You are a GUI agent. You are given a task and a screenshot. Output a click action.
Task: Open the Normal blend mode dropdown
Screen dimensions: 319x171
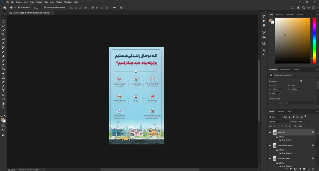coord(279,122)
